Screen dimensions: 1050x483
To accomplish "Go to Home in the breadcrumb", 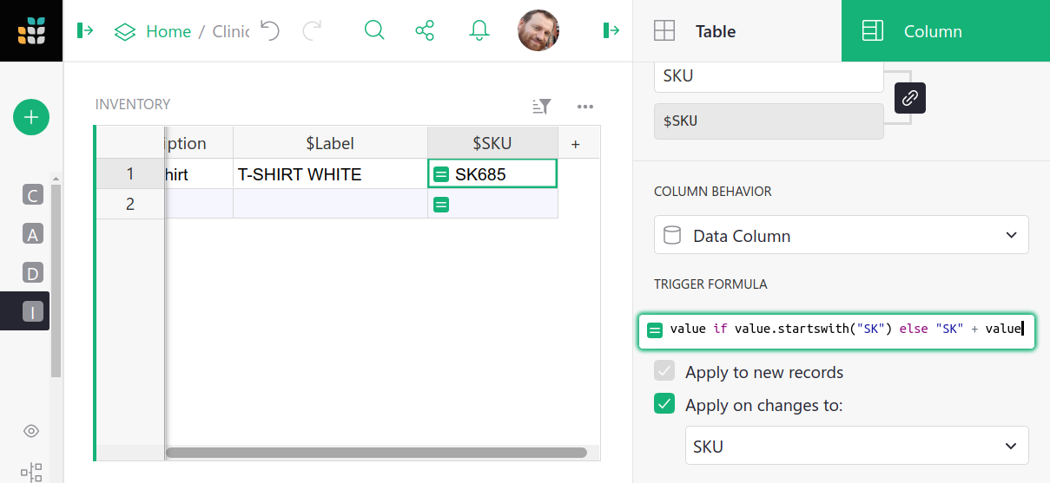I will (168, 31).
